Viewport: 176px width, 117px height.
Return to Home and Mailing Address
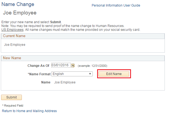tap(29, 111)
